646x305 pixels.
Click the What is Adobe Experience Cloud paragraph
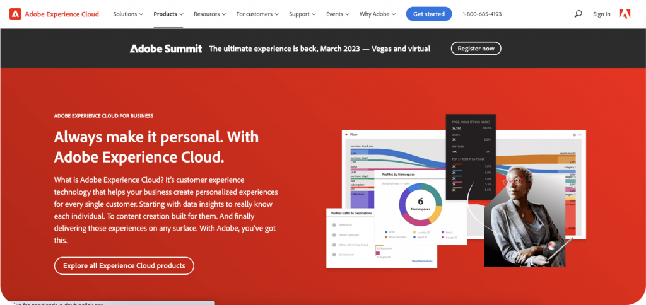coord(166,210)
